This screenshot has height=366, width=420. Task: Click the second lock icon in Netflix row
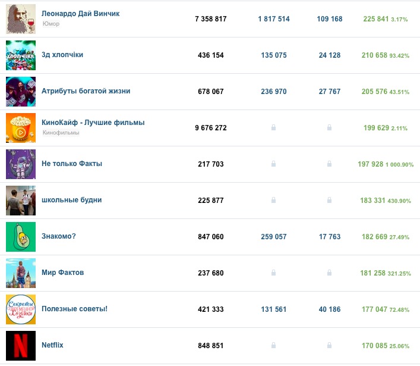click(x=330, y=345)
